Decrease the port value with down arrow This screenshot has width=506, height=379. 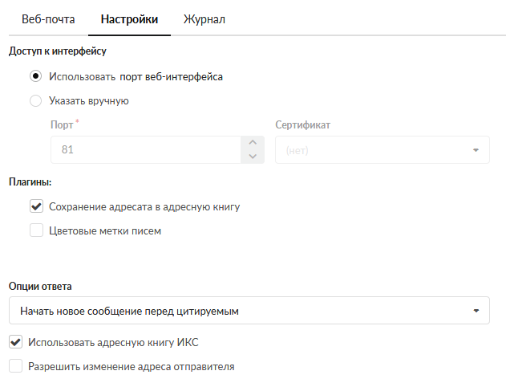point(252,157)
